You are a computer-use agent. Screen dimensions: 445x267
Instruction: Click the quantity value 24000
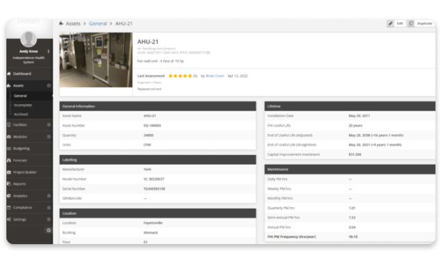tap(148, 136)
